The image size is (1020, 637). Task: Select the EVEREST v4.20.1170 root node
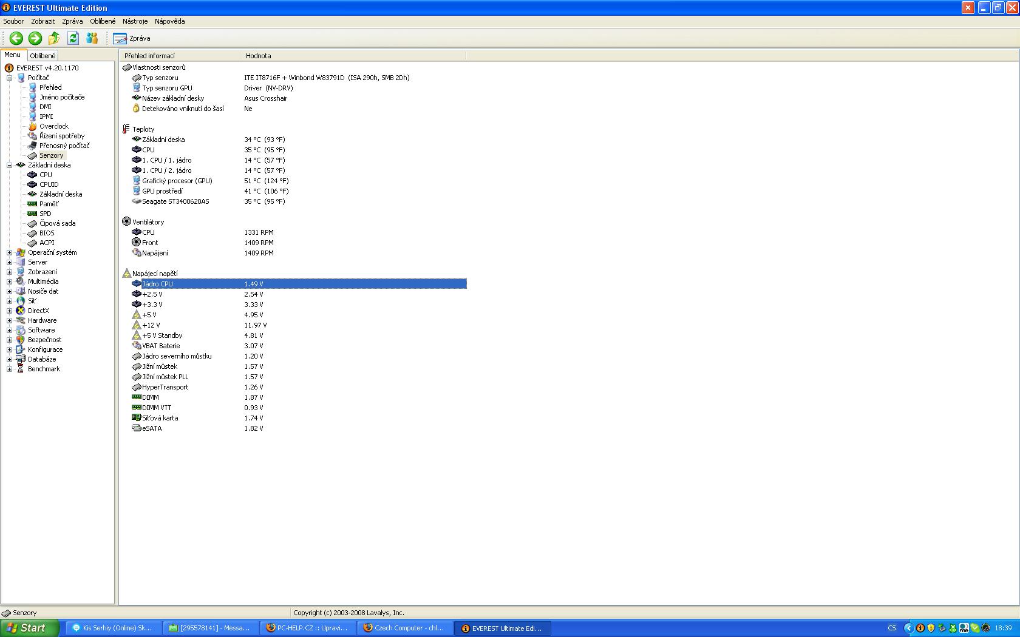pos(47,68)
